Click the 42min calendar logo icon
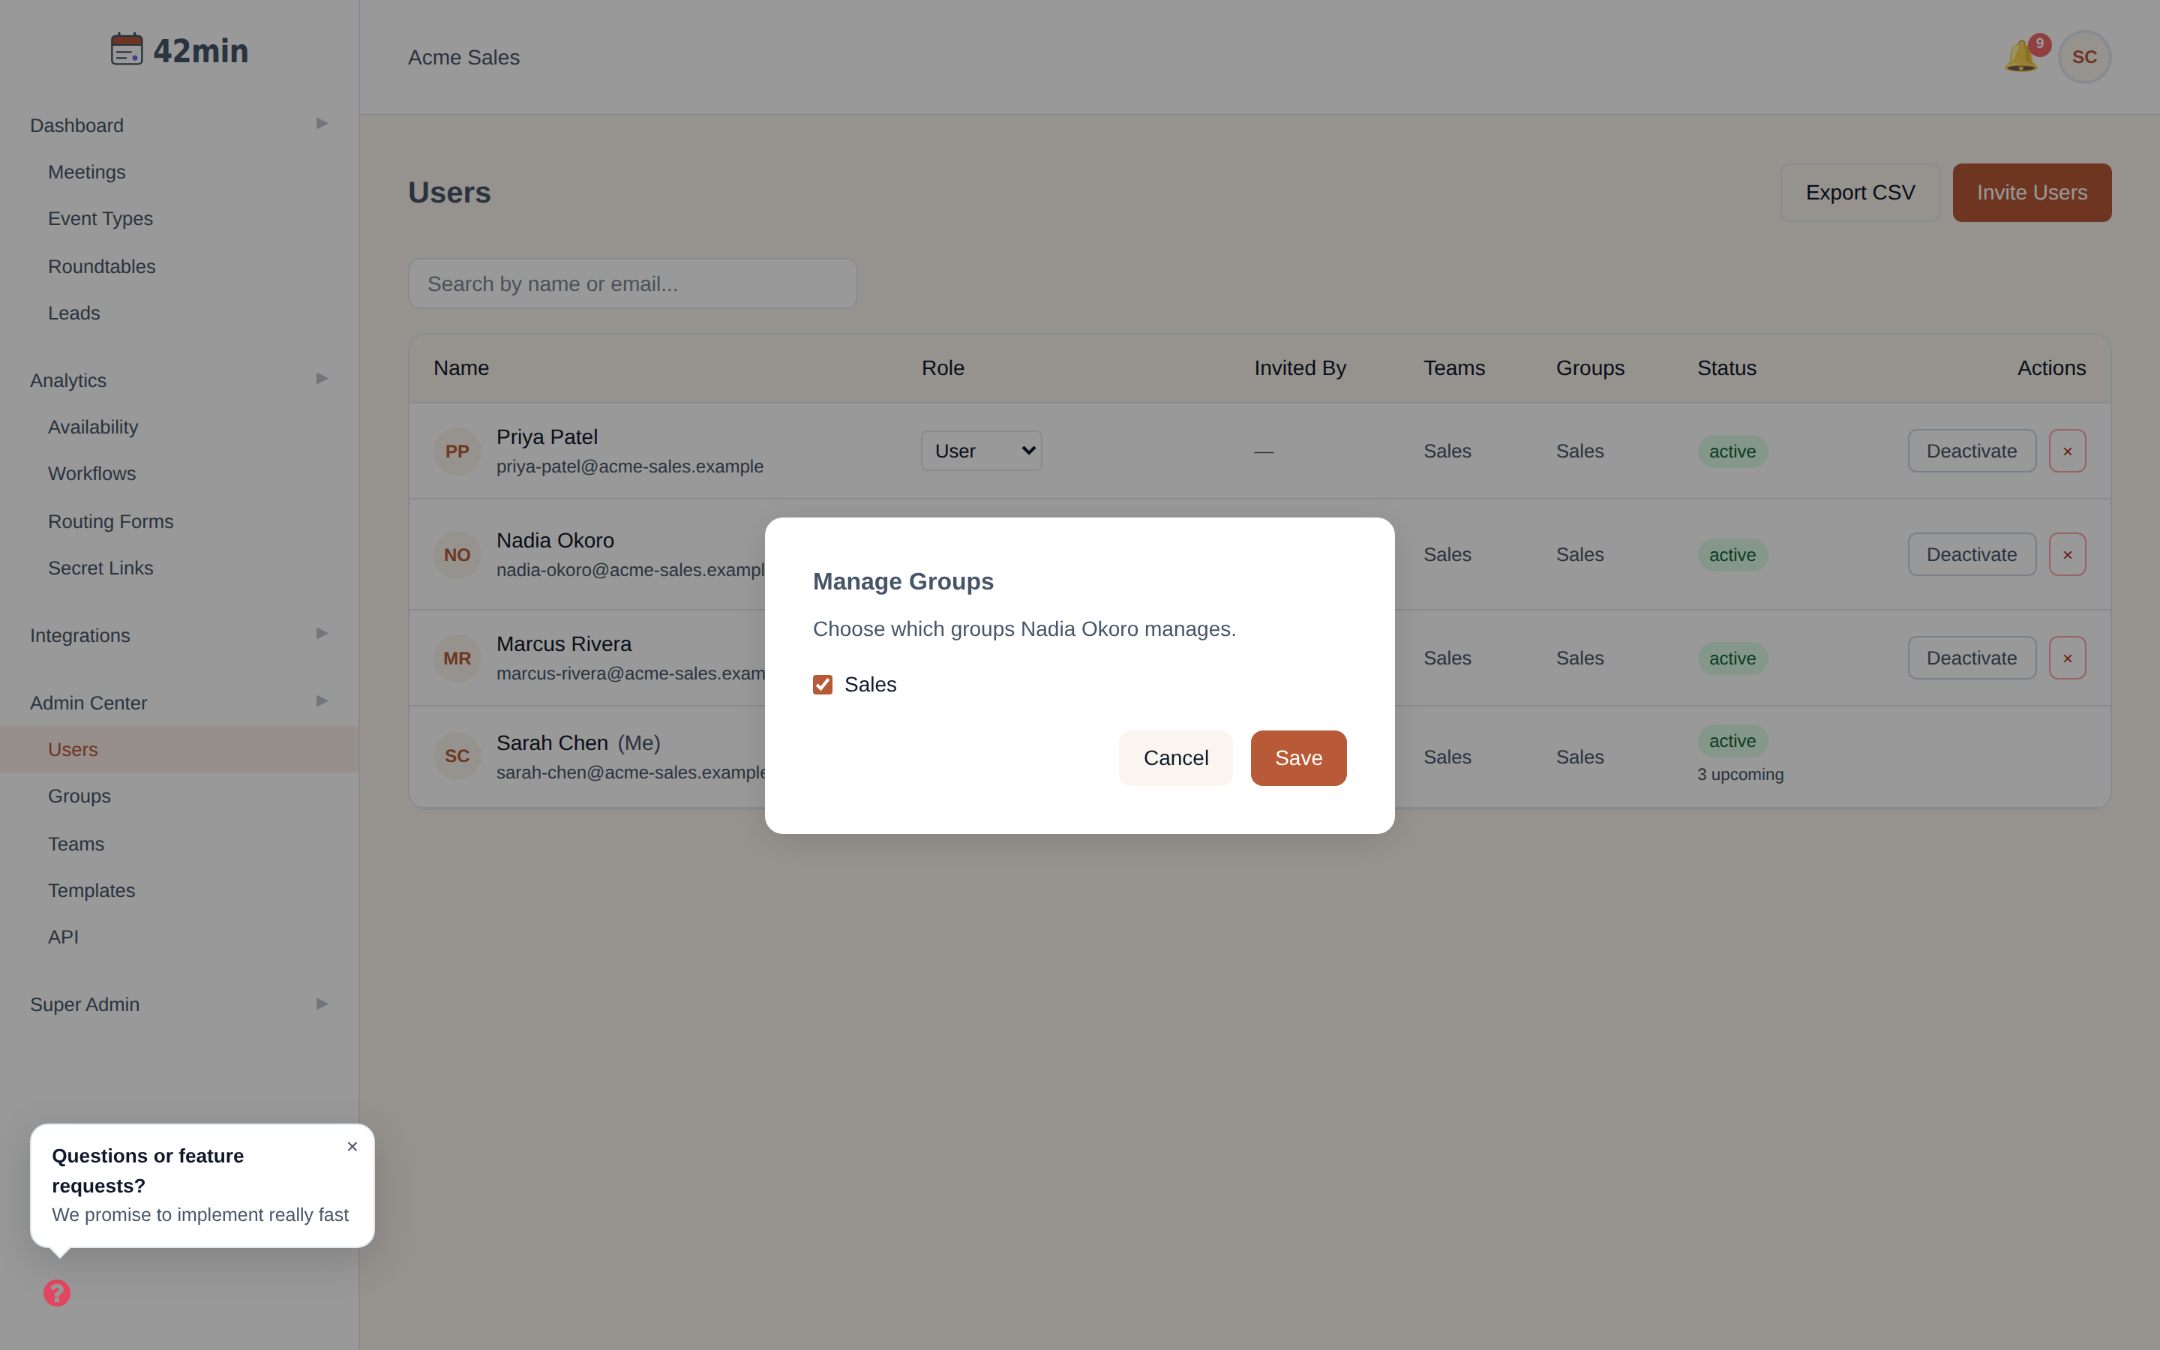The width and height of the screenshot is (2160, 1350). coord(127,49)
